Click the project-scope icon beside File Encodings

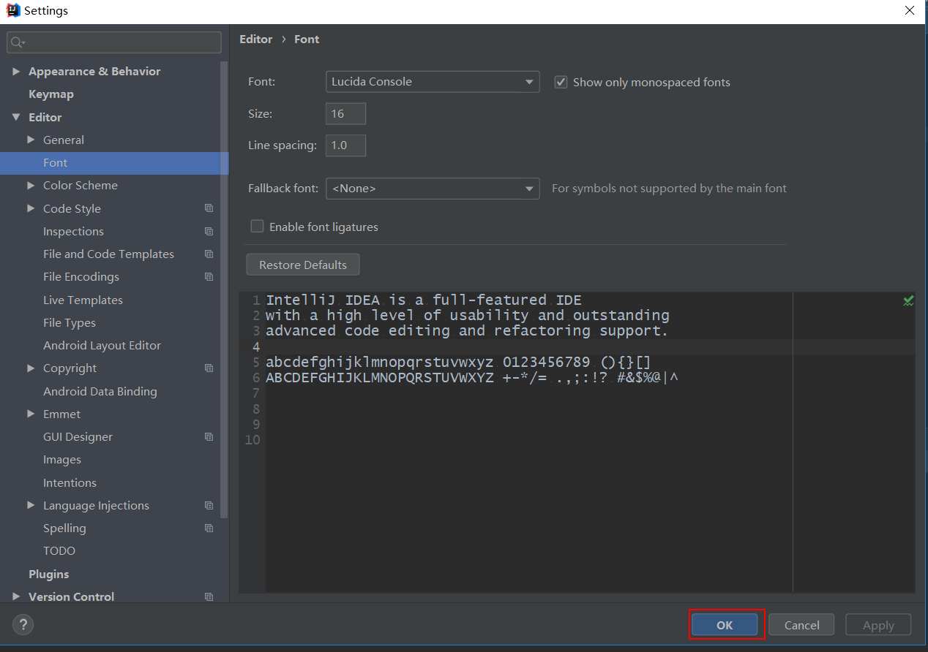click(x=209, y=277)
